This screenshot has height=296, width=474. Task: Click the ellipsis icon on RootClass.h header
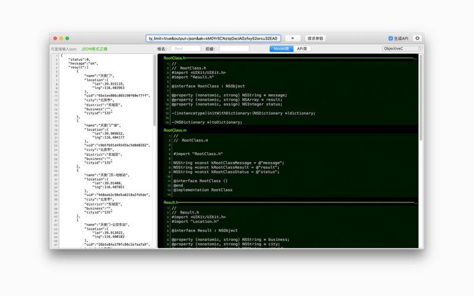pos(415,59)
